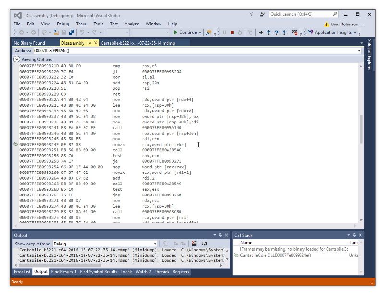Viewport: 384px width, 294px height.
Task: Click the Quick Launch magnifier icon
Action: [335, 14]
